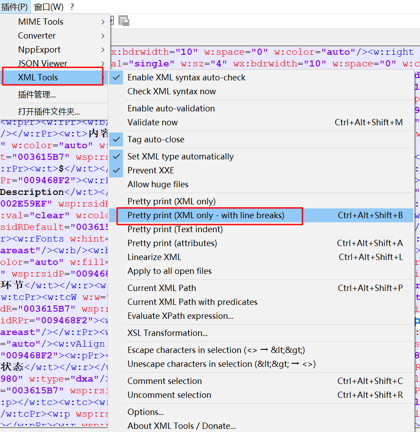Expand the NppExport submenu arrow
This screenshot has width=420, height=432.
pos(103,49)
